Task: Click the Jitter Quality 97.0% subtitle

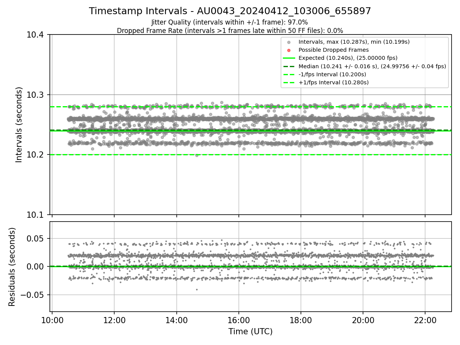Action: click(x=230, y=22)
